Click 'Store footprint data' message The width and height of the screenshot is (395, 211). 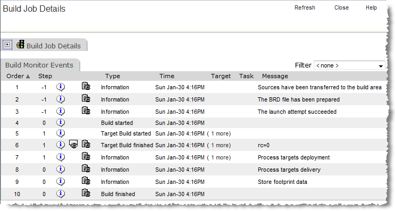pos(282,182)
